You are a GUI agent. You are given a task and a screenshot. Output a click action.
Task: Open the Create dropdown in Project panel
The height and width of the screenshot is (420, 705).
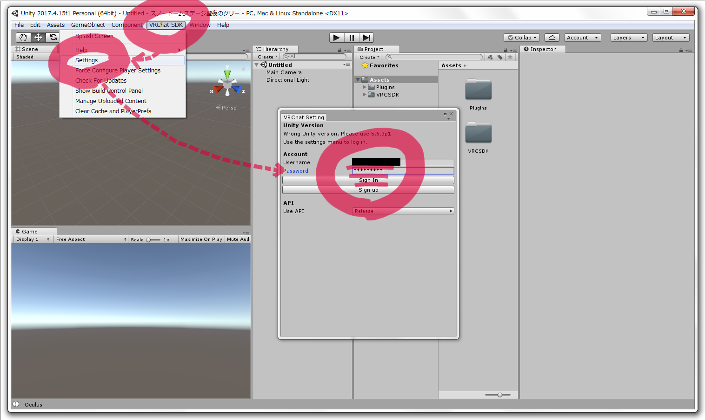(369, 57)
